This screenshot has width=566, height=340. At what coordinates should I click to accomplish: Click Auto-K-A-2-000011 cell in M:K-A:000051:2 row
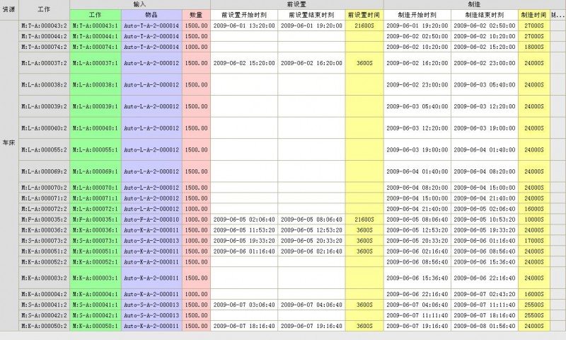pos(151,251)
